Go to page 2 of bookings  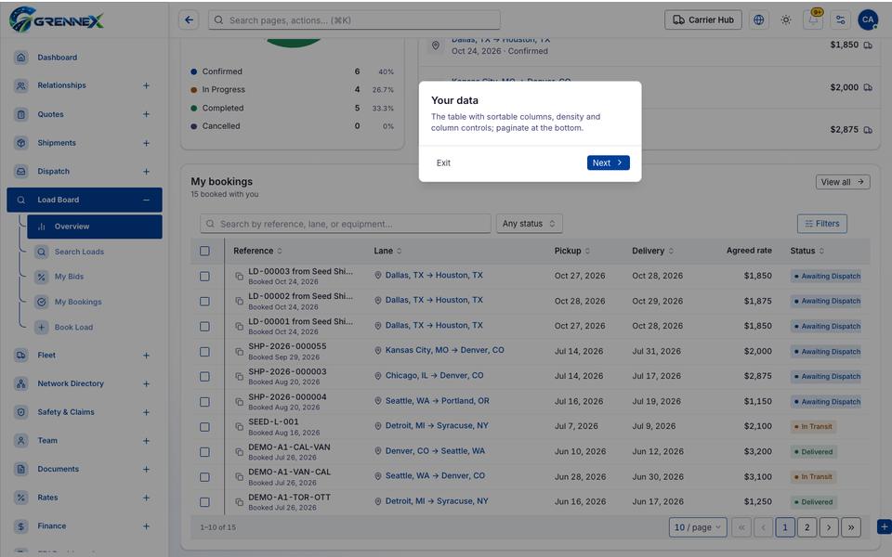807,527
